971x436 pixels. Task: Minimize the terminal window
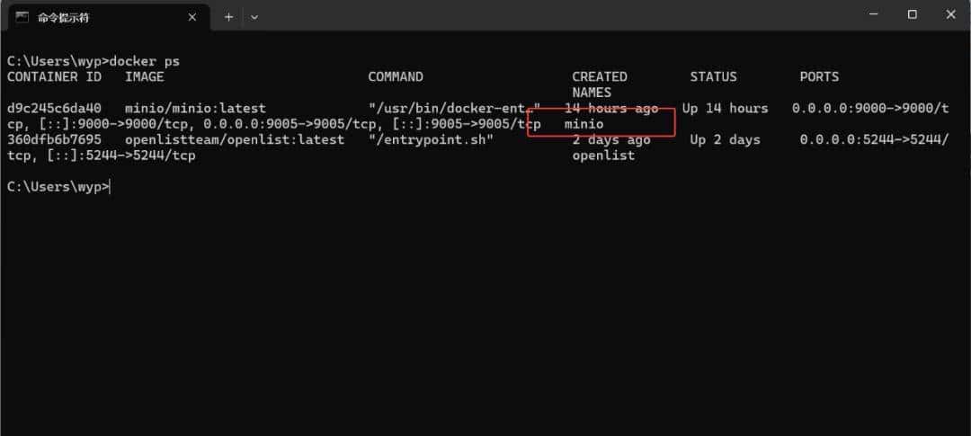pos(872,14)
